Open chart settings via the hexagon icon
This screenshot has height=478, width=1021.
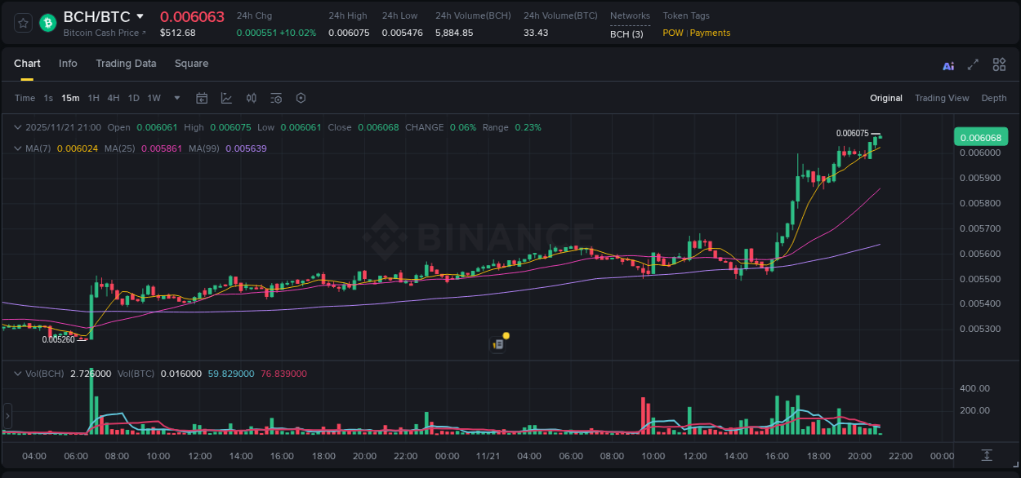pos(301,98)
